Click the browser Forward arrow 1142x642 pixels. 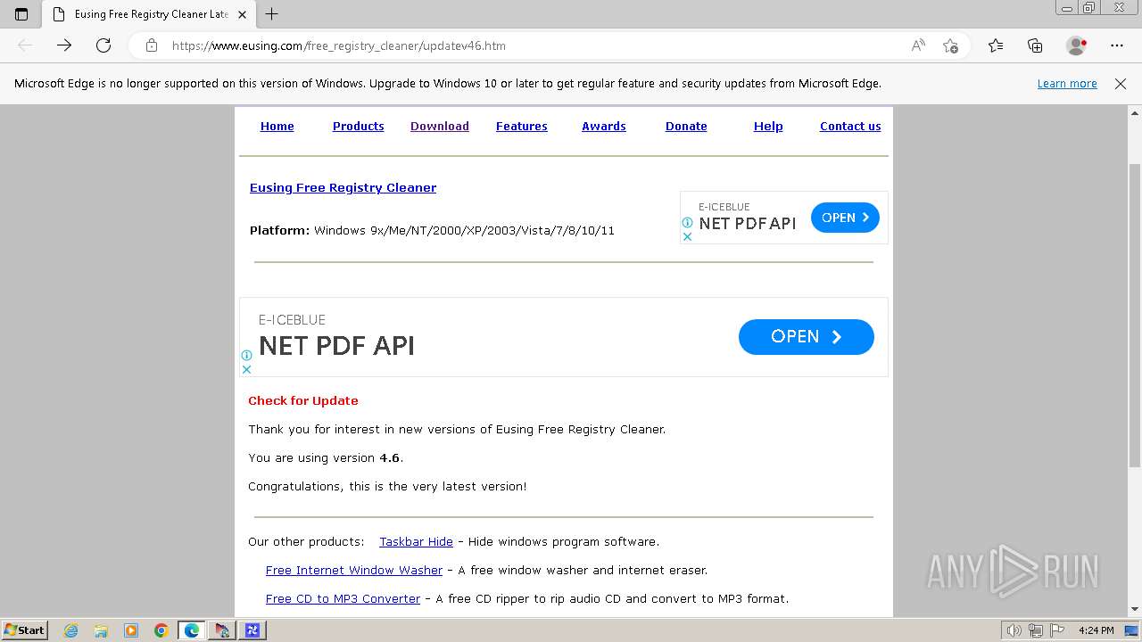(x=64, y=45)
